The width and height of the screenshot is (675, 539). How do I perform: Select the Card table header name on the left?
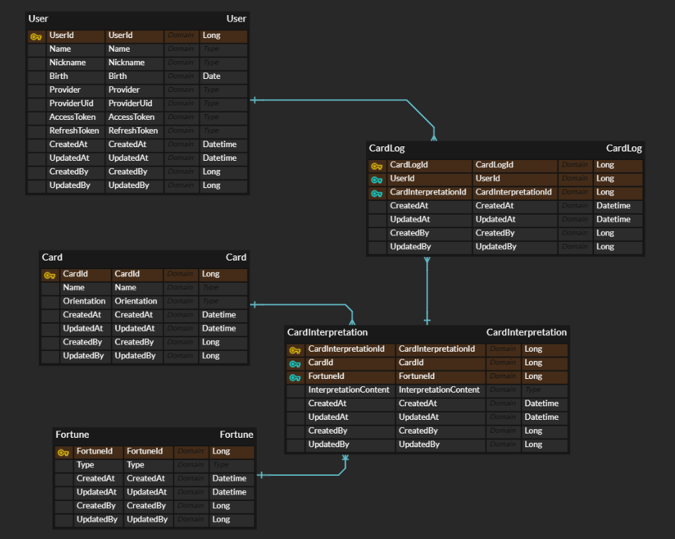(52, 257)
